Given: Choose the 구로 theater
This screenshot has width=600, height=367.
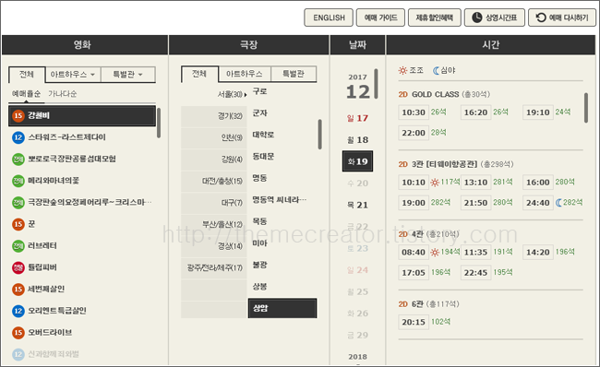Looking at the screenshot, I should coord(259,91).
